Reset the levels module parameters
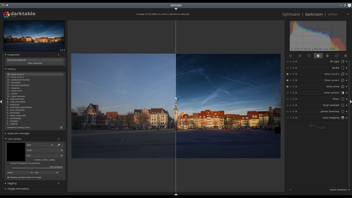Image resolution: width=352 pixels, height=198 pixels. [x=293, y=68]
